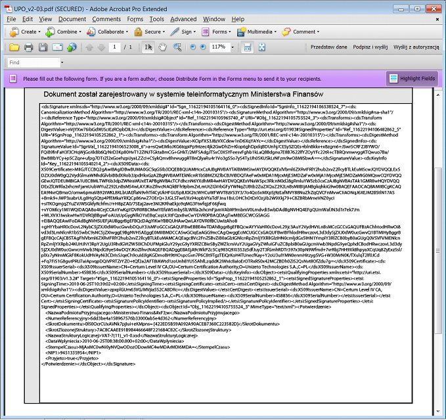Click the Podpisz i wyślij button

(x=370, y=47)
